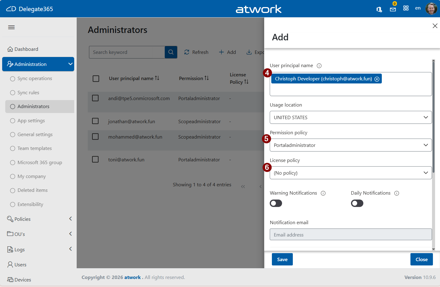Open the user profile avatar
The height and width of the screenshot is (287, 440).
click(431, 9)
